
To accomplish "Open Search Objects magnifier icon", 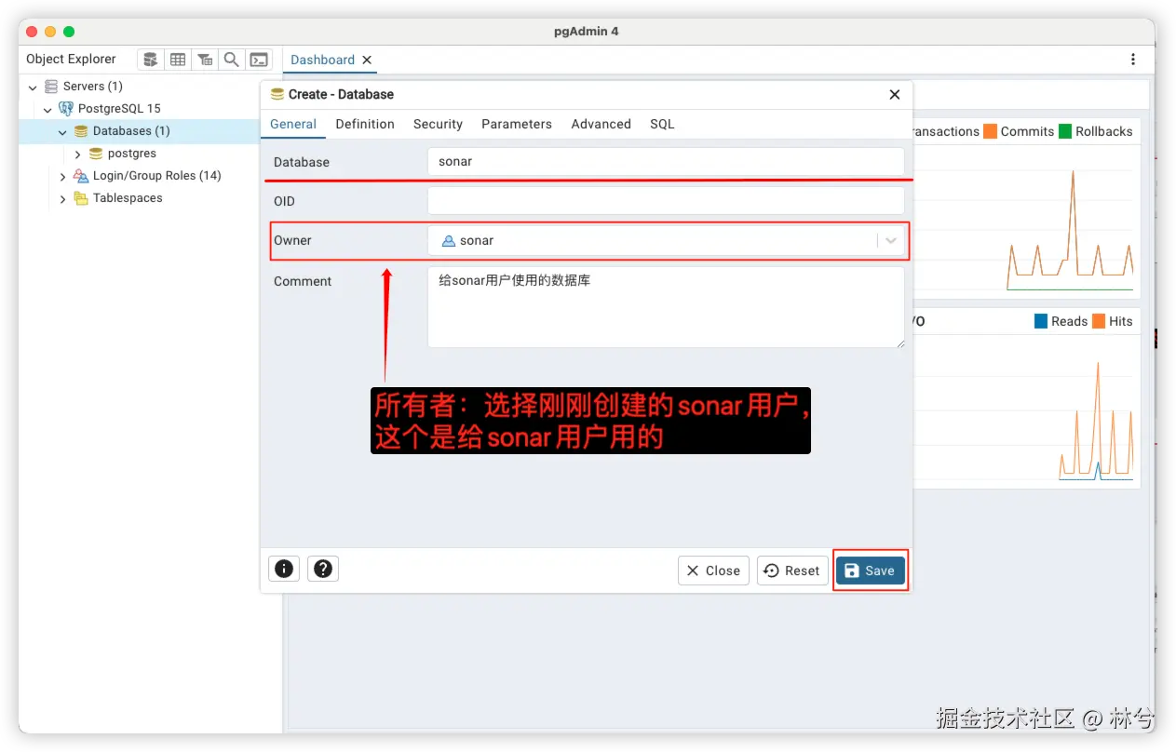I will (232, 60).
